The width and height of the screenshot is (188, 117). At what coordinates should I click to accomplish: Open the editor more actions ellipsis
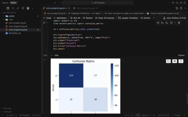[185, 8]
